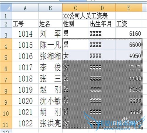Select row 11 header
Screen dimensions: 147x133
pos(6,123)
